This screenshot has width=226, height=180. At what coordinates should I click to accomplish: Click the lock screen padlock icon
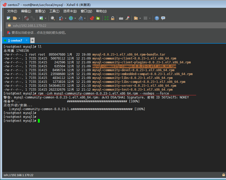coord(113,18)
